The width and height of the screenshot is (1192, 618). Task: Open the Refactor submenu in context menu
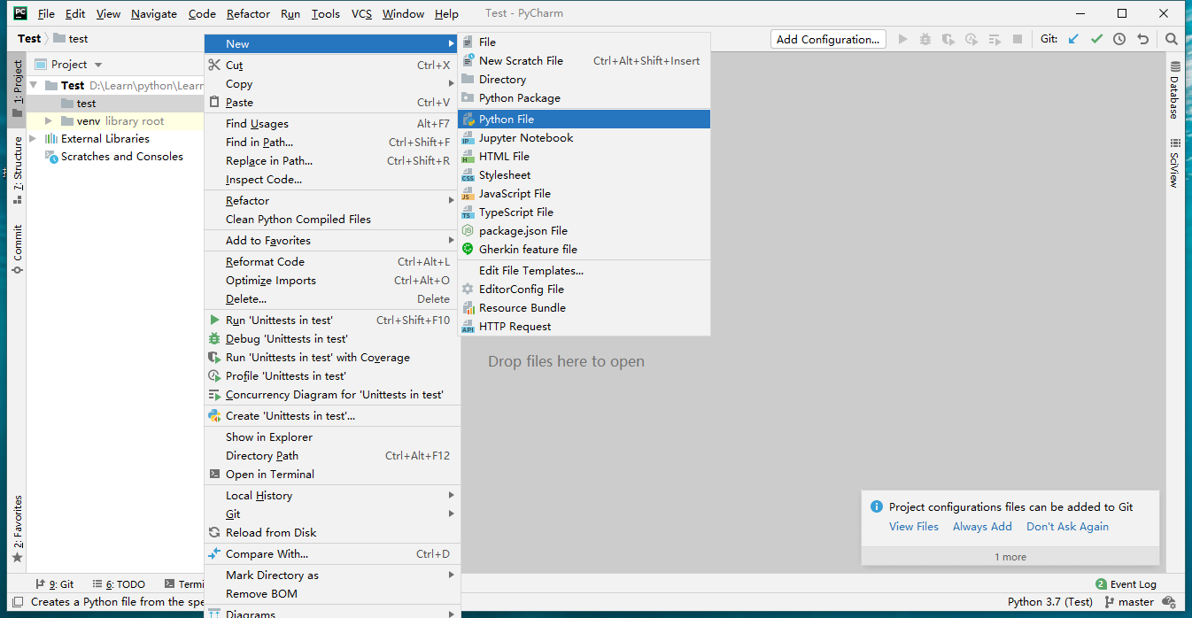pyautogui.click(x=331, y=201)
